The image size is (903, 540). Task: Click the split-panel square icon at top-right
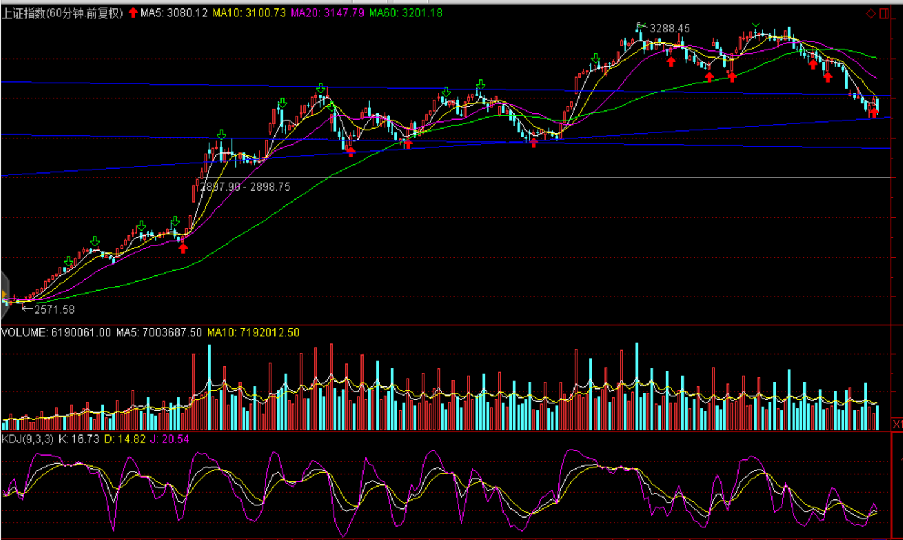pyautogui.click(x=884, y=13)
